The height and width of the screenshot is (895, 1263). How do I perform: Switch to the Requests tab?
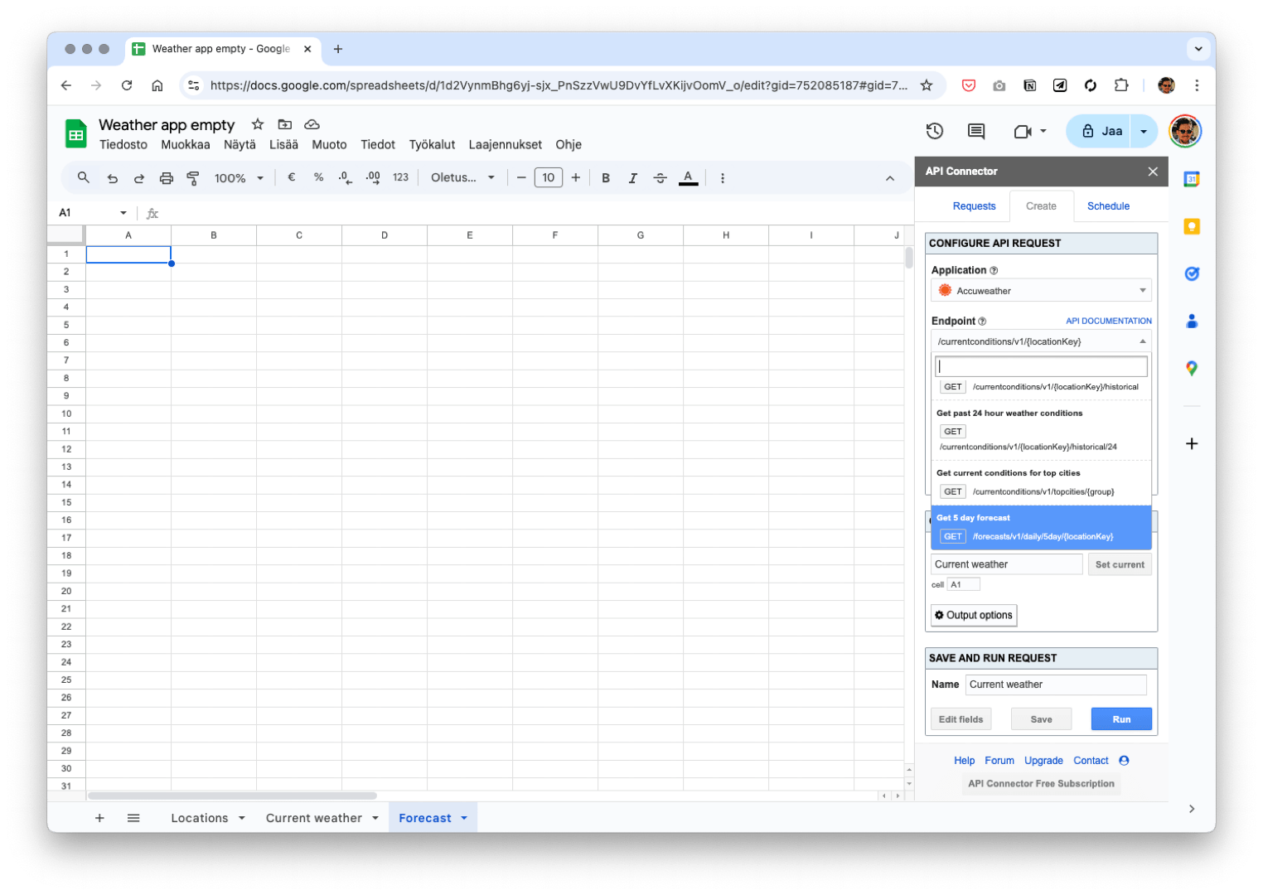974,206
